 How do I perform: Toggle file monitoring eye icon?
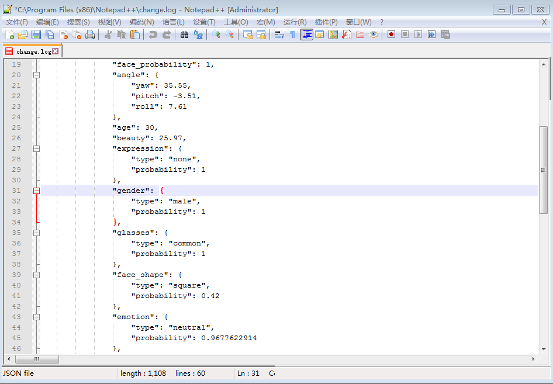tap(374, 34)
